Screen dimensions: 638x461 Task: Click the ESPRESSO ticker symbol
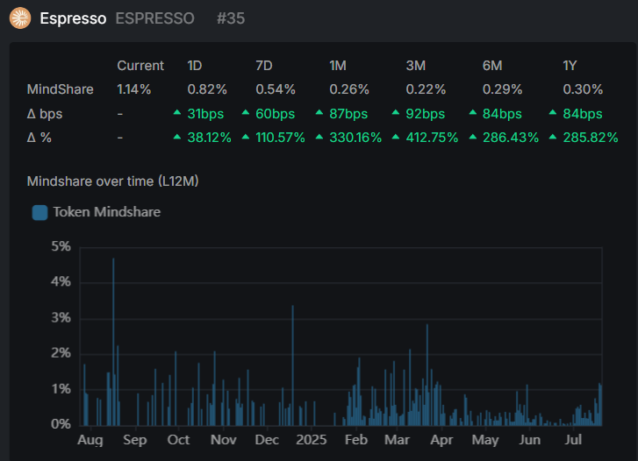pos(154,18)
